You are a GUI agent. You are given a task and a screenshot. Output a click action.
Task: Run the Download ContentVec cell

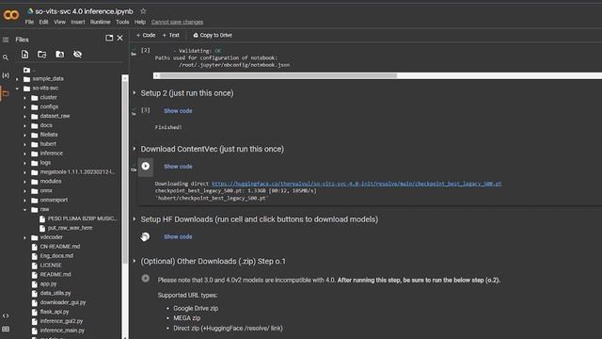tap(146, 166)
